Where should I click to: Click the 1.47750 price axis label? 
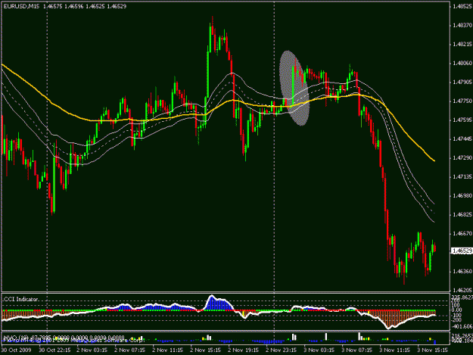pos(462,101)
